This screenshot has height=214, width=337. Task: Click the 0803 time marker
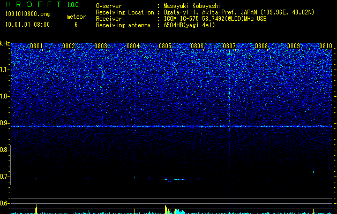pyautogui.click(x=101, y=46)
